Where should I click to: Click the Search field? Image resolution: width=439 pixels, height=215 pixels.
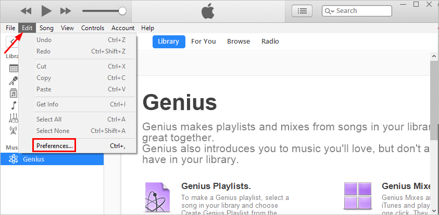[357, 11]
